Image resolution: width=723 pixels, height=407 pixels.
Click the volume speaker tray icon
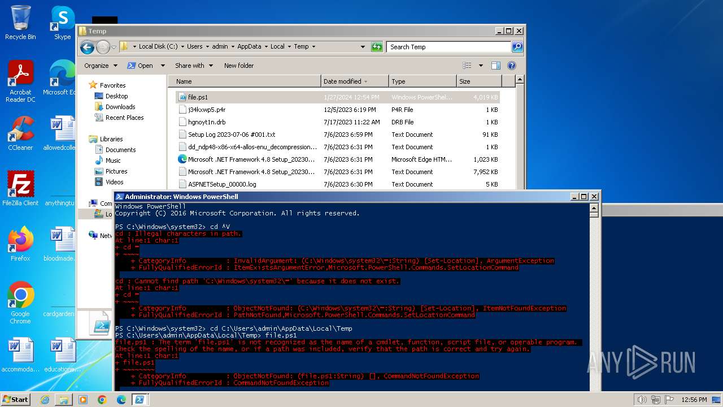click(642, 400)
